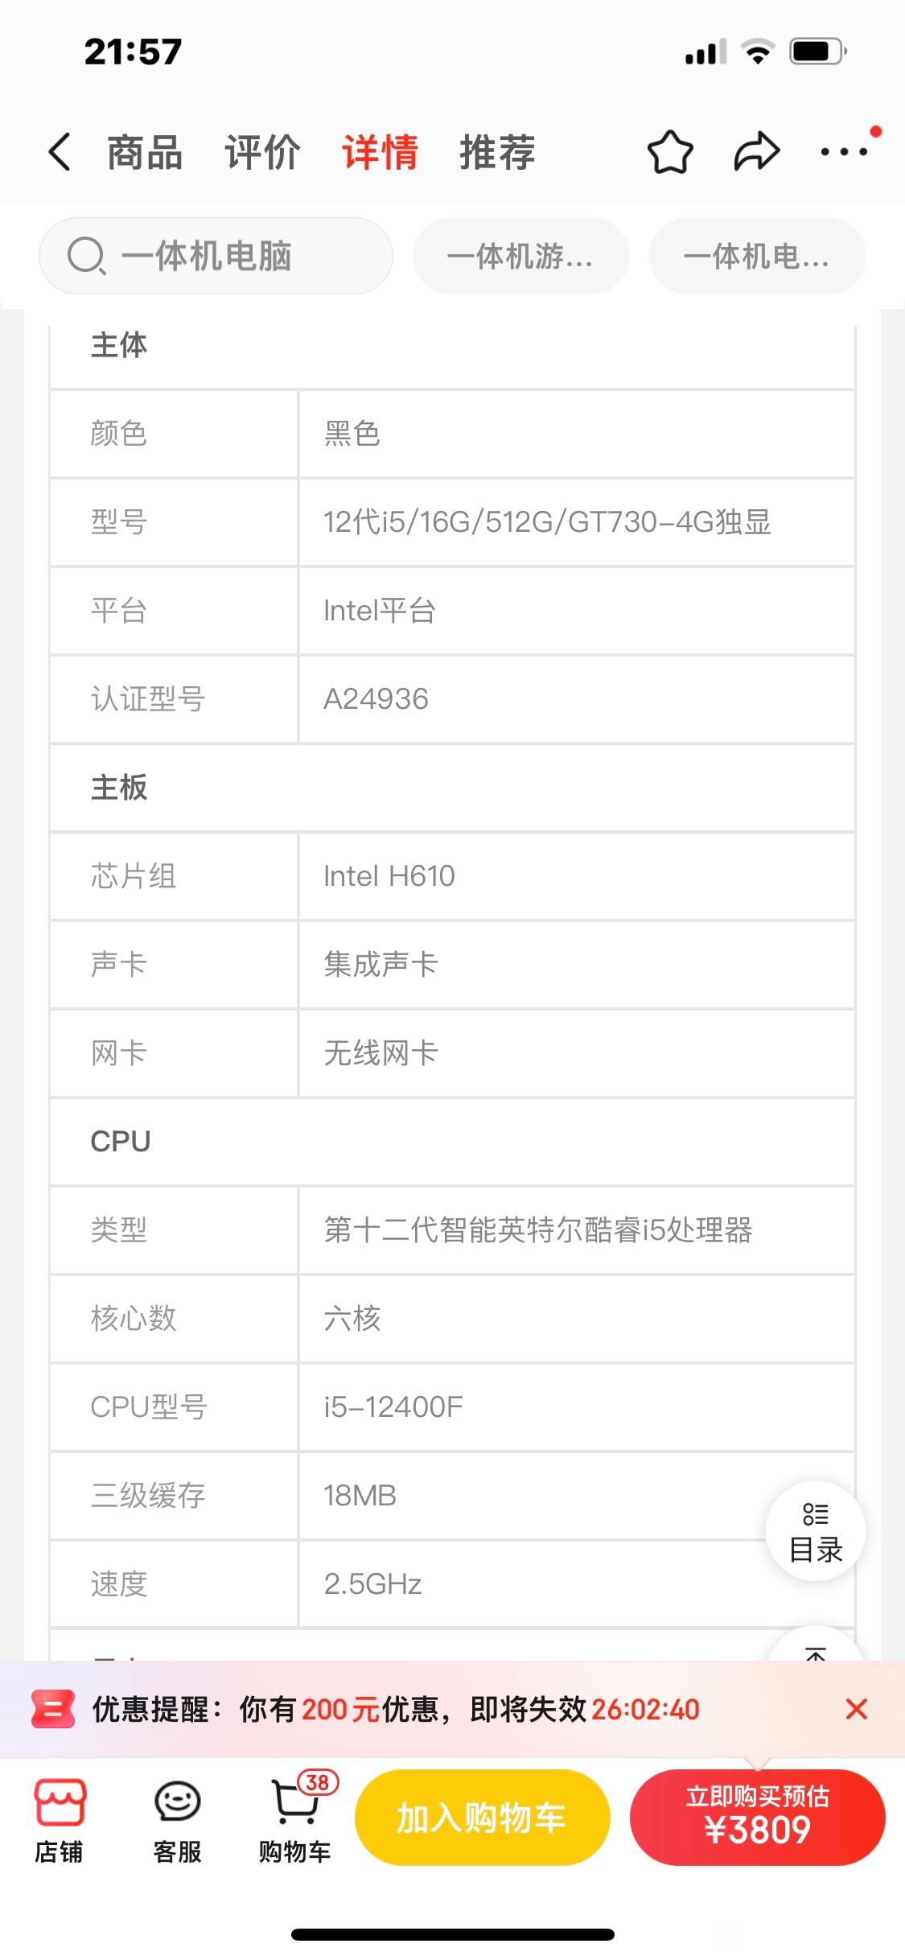Tap the back-to-top floating button
Viewport: 905px width, 1960px height.
(x=816, y=1645)
